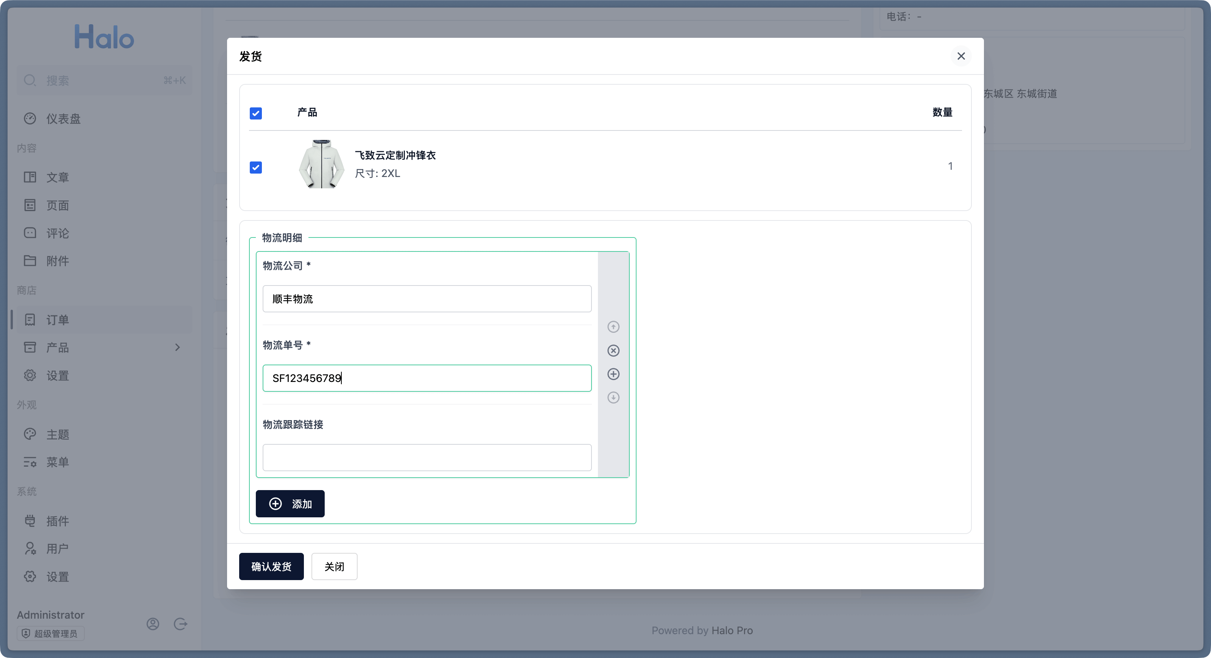Open 仪表盘 in the sidebar

click(x=63, y=119)
